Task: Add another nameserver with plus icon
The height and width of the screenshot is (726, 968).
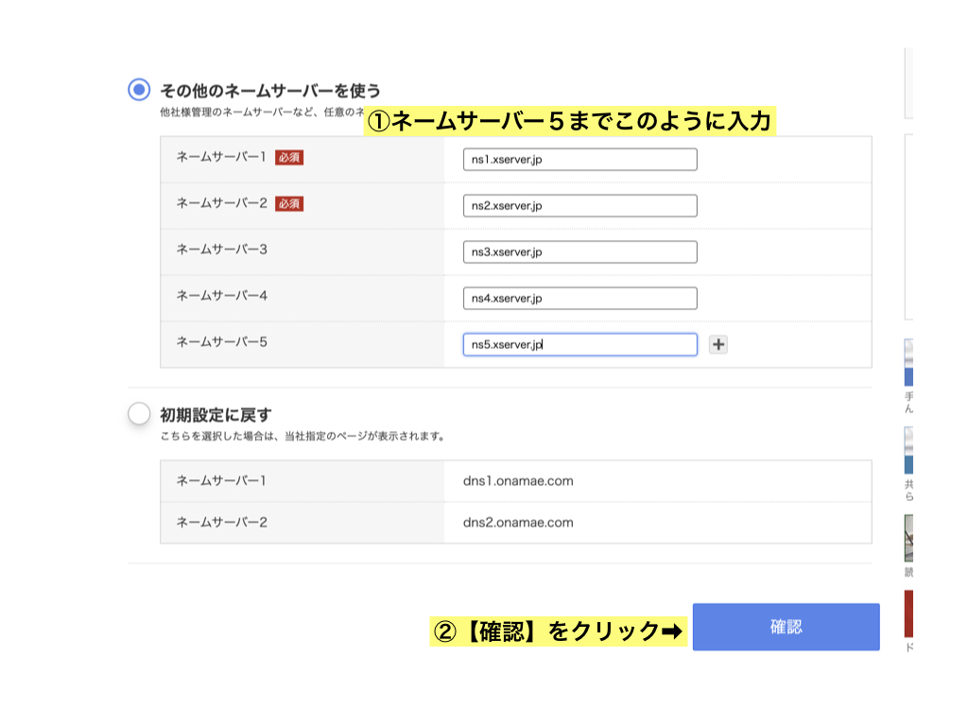Action: coord(718,344)
